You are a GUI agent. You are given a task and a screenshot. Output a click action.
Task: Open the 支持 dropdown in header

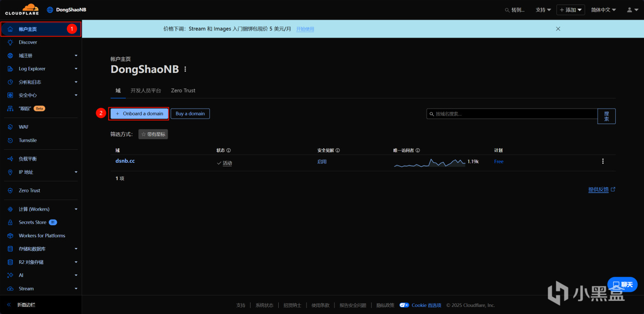pos(543,10)
